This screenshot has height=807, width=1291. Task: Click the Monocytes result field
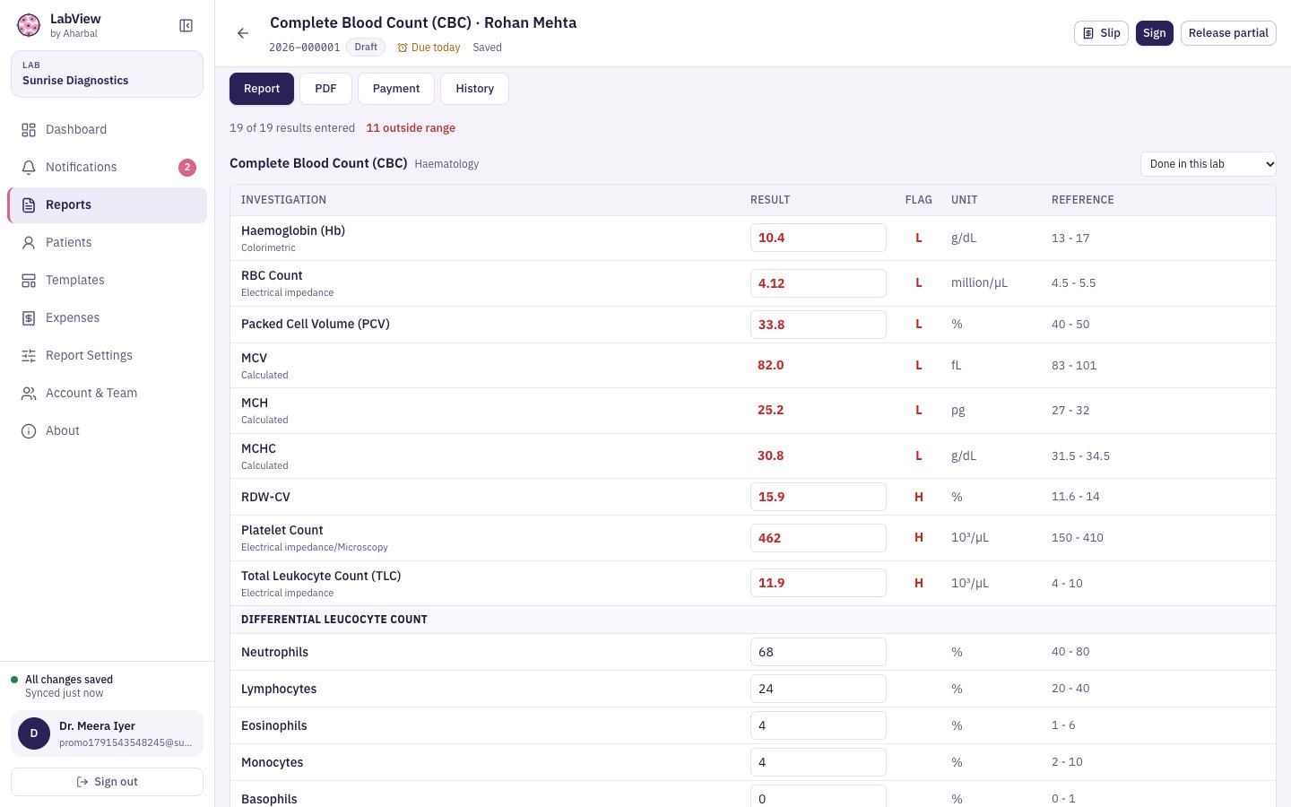pos(819,762)
